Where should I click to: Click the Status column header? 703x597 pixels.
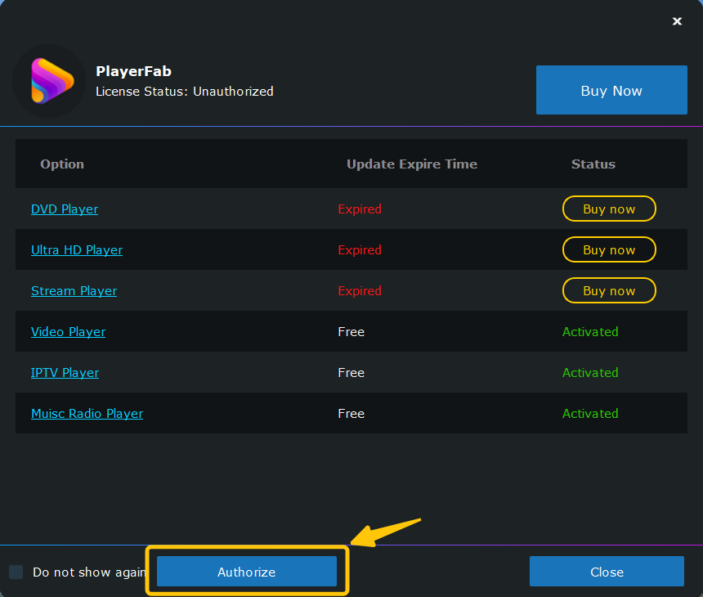pyautogui.click(x=593, y=164)
